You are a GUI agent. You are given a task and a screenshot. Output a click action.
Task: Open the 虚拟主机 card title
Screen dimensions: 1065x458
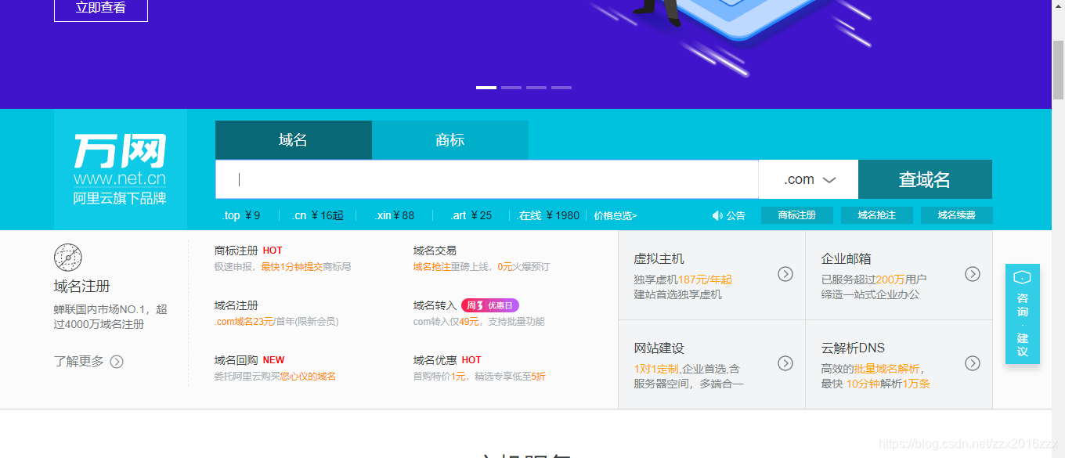(x=659, y=259)
